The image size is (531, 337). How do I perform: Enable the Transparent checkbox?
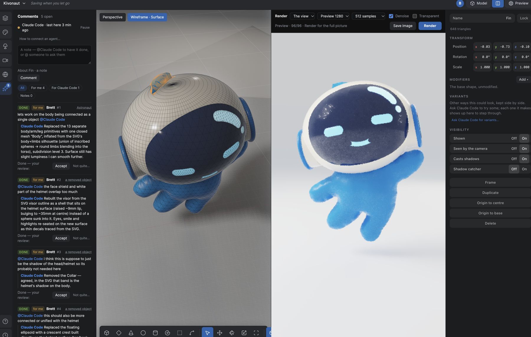[414, 16]
